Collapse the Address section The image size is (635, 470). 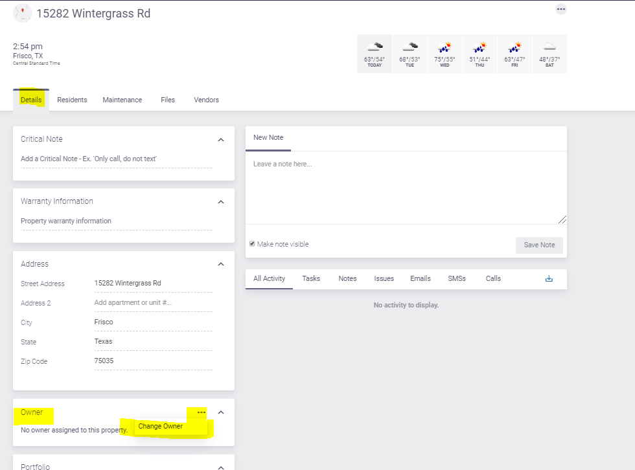point(221,264)
